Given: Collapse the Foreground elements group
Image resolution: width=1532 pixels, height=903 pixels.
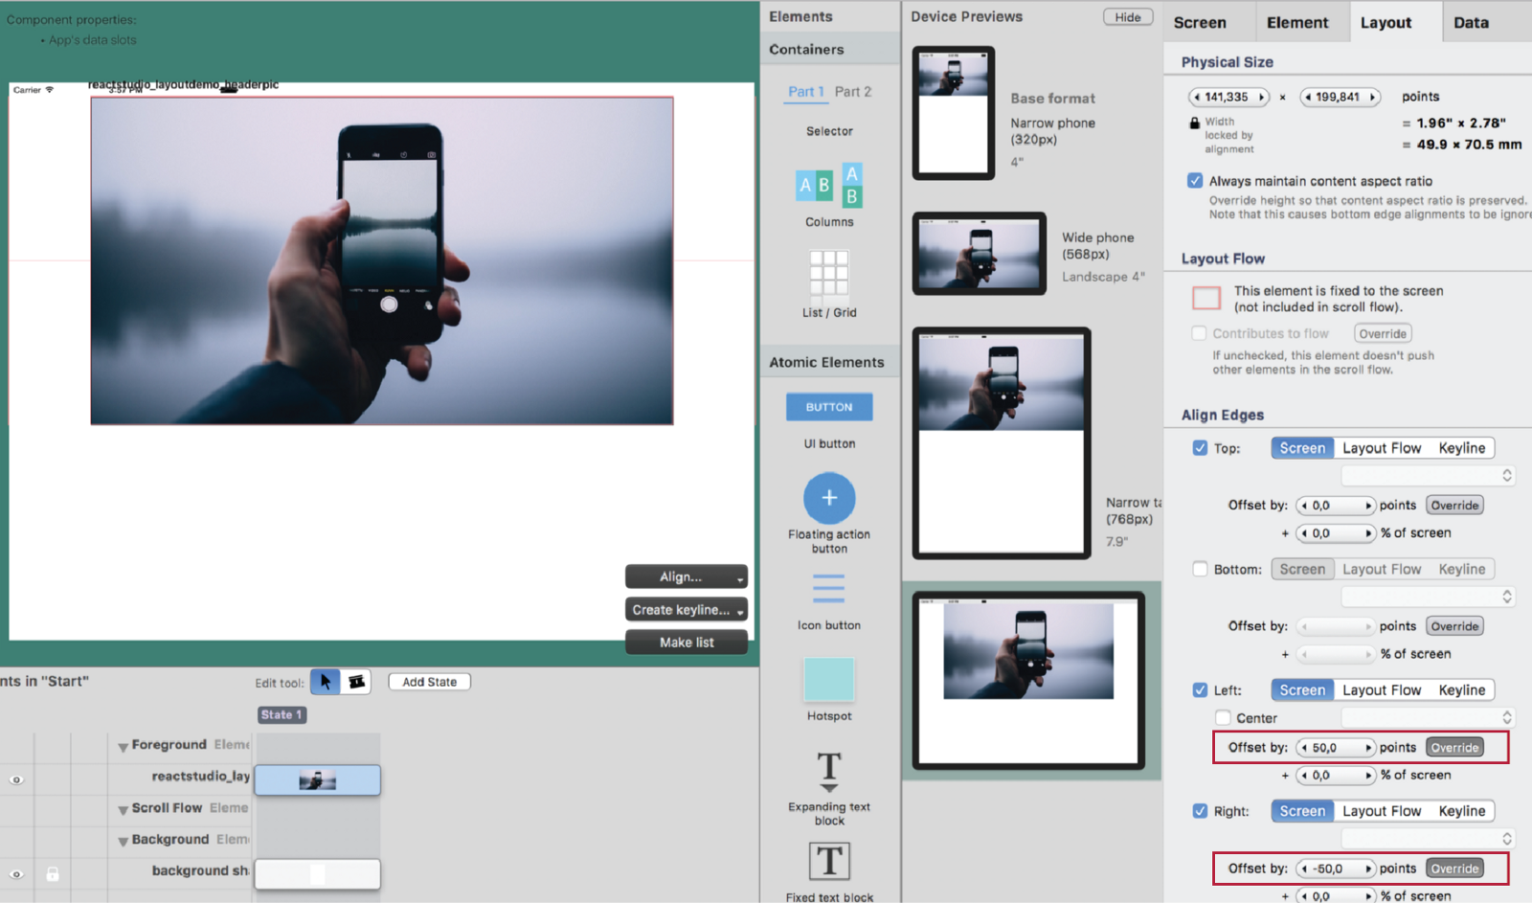Looking at the screenshot, I should tap(123, 746).
